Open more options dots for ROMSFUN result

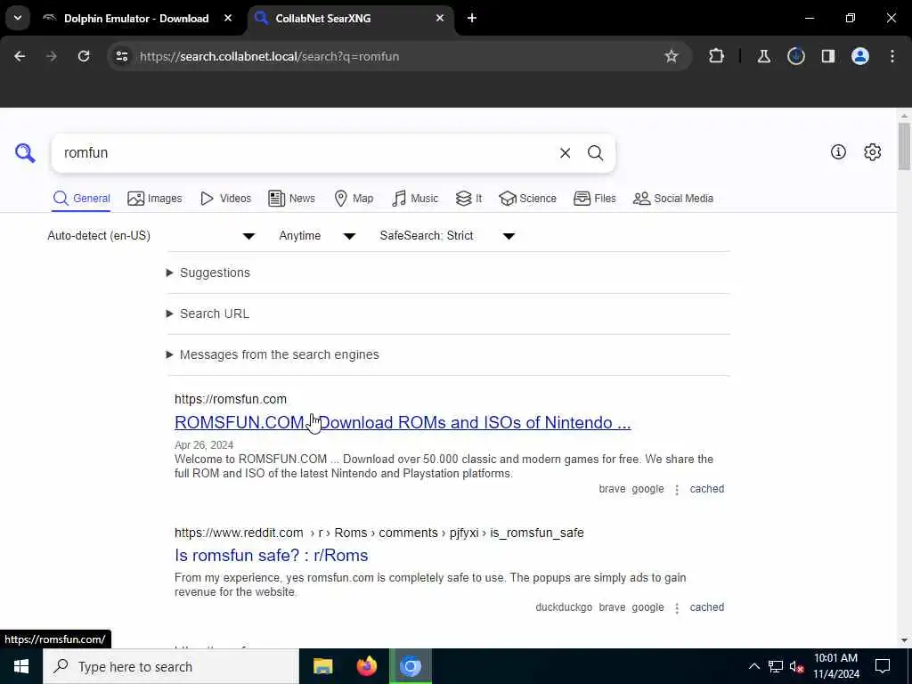click(677, 490)
